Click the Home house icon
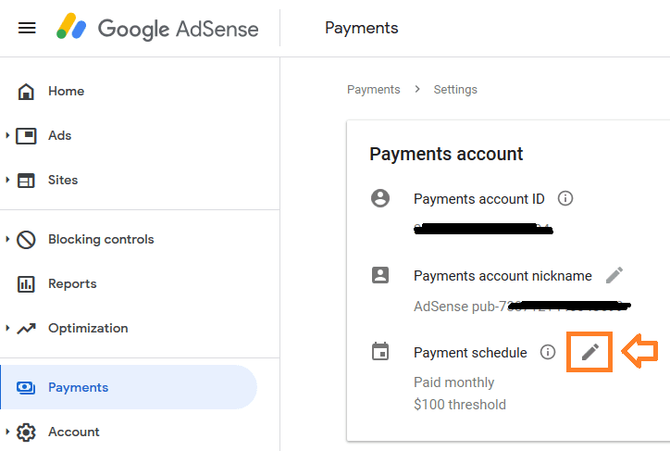670x451 pixels. 26,92
